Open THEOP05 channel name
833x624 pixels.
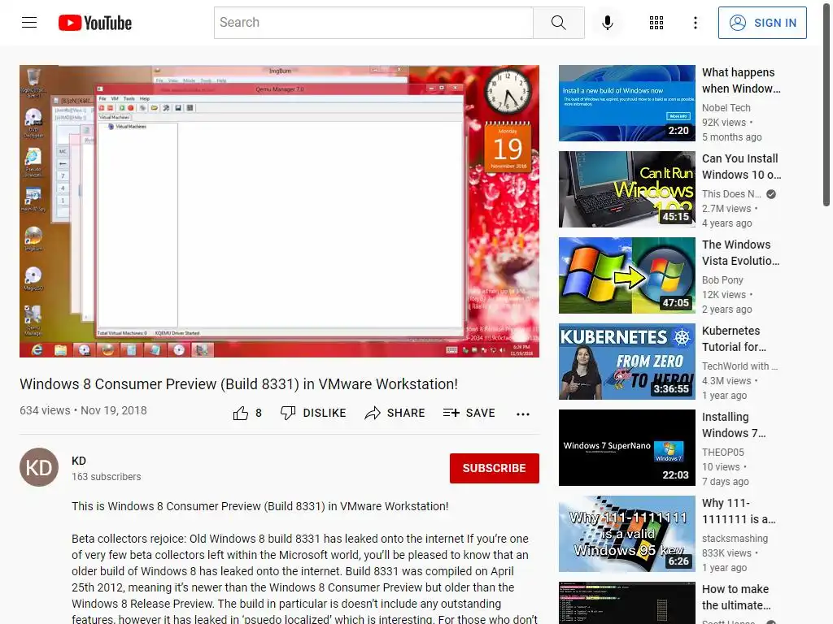tap(723, 452)
